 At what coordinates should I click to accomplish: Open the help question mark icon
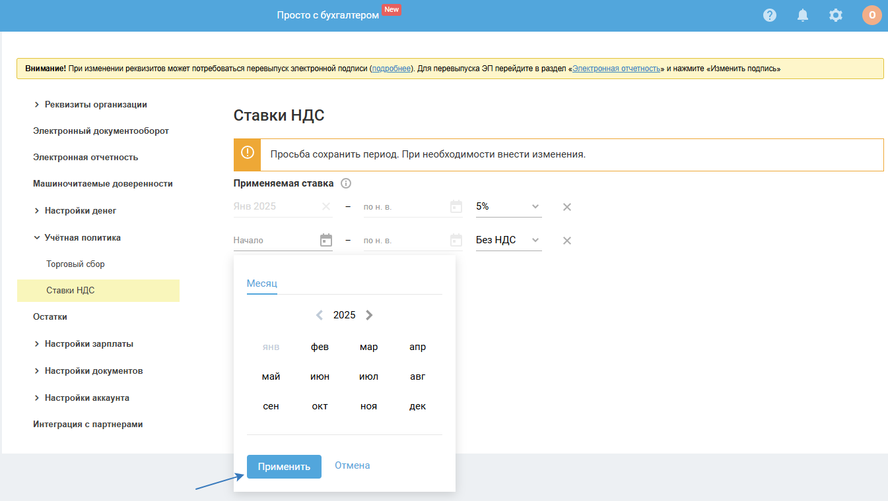point(770,15)
